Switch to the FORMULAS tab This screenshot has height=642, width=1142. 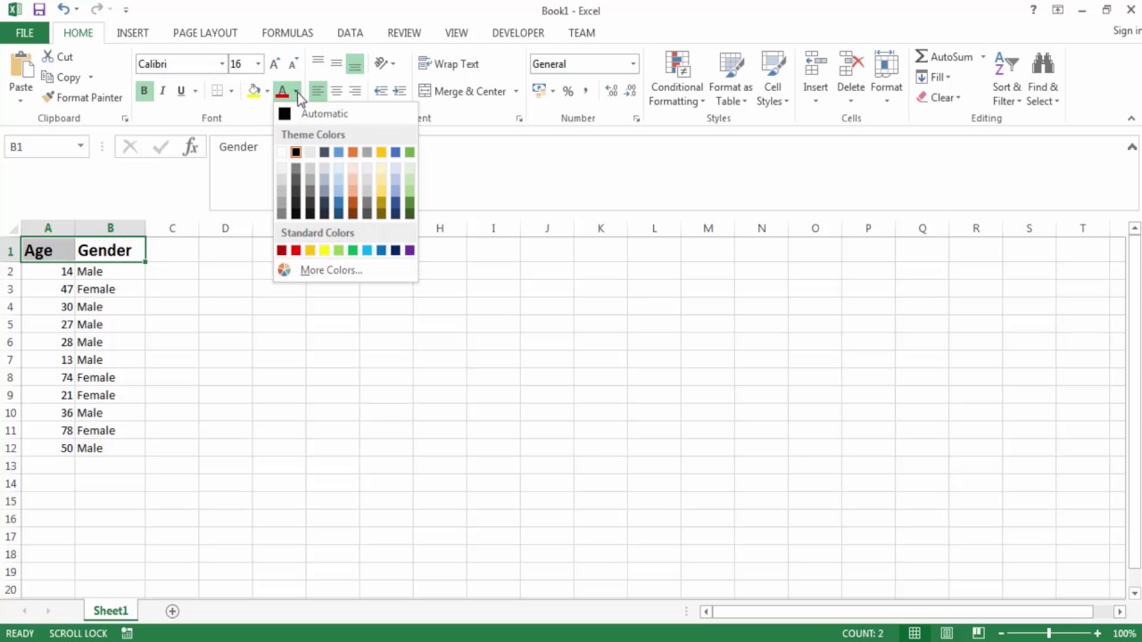pyautogui.click(x=287, y=33)
